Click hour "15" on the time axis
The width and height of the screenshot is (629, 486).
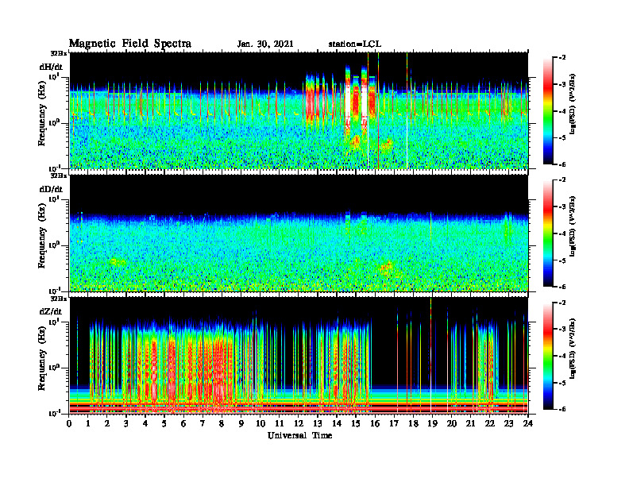(356, 423)
